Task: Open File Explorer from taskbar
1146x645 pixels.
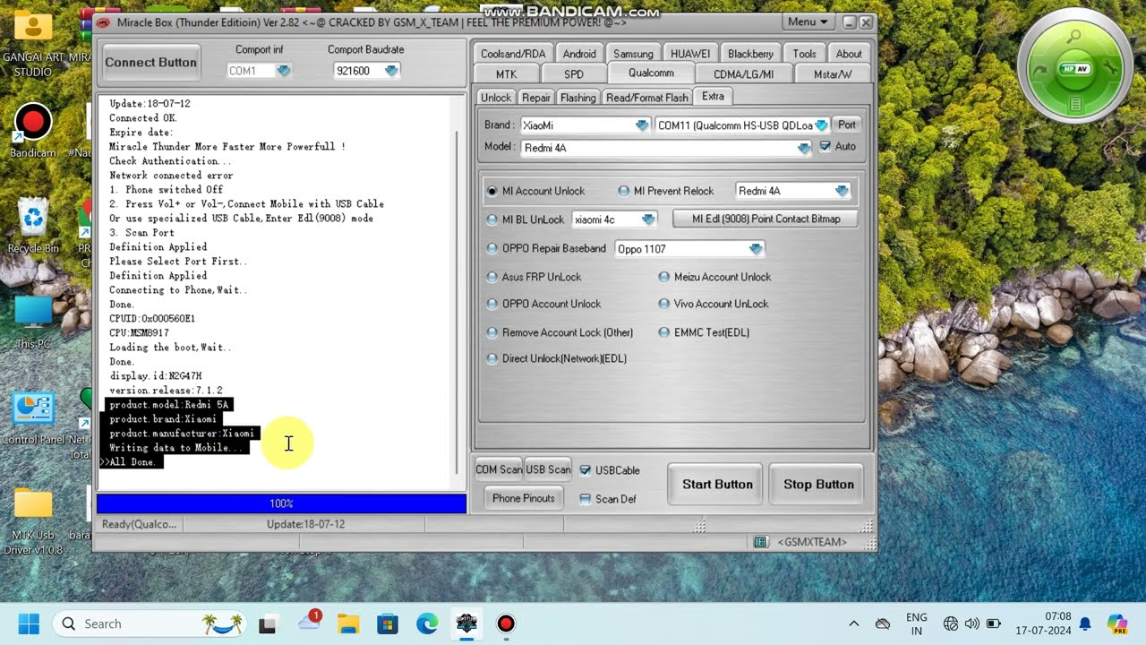Action: pos(348,623)
